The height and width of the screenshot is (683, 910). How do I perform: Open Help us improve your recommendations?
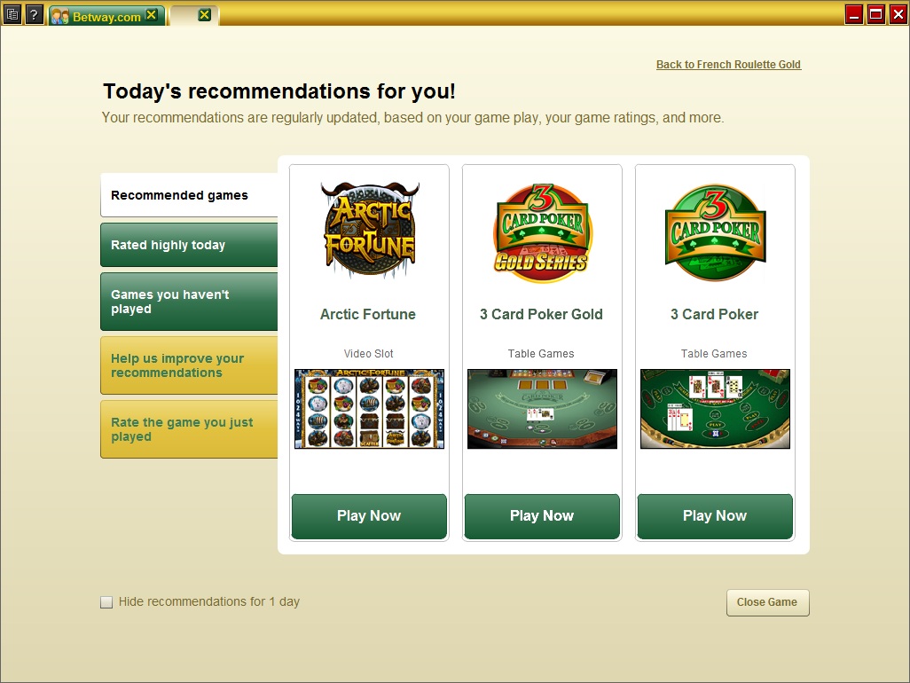coord(189,365)
